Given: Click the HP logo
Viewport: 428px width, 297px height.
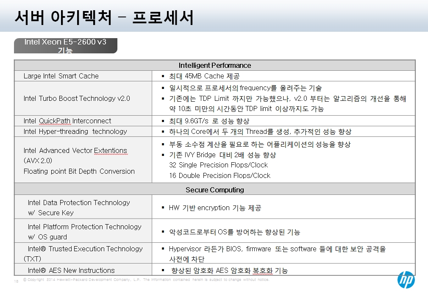Looking at the screenshot, I should click(x=406, y=280).
